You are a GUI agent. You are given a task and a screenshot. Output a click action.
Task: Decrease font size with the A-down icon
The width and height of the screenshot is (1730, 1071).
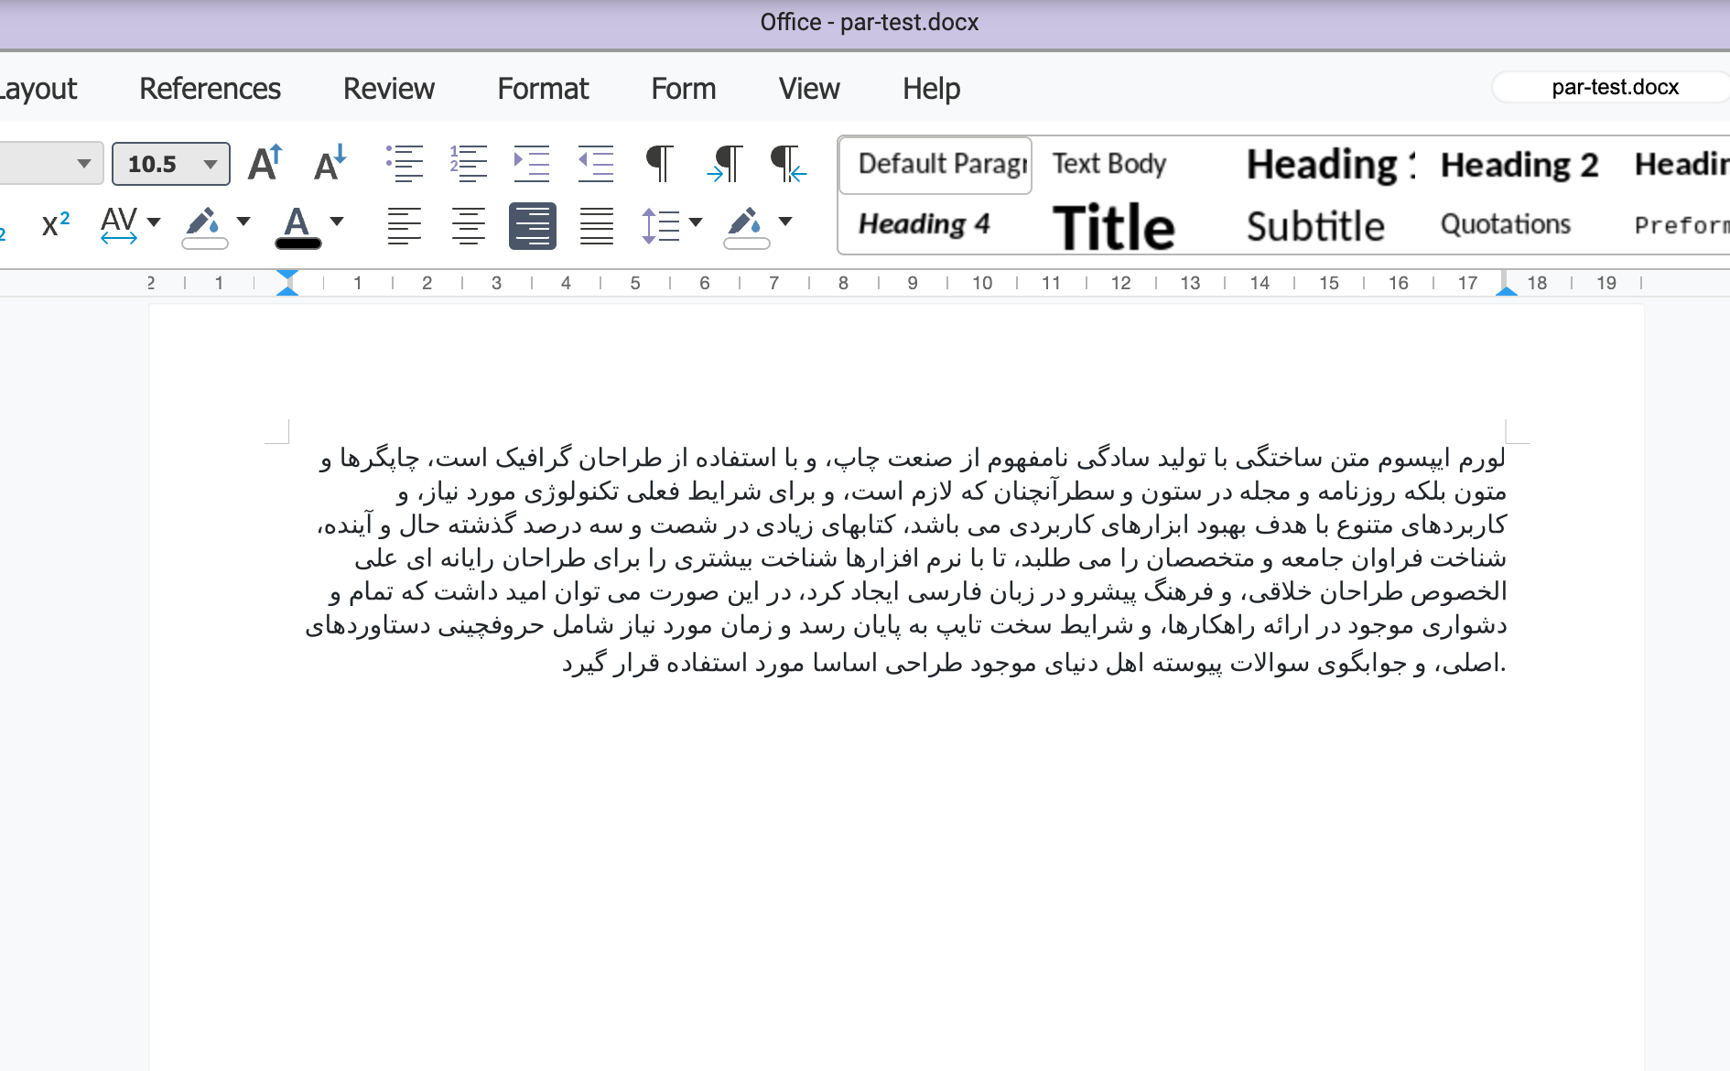pyautogui.click(x=330, y=164)
